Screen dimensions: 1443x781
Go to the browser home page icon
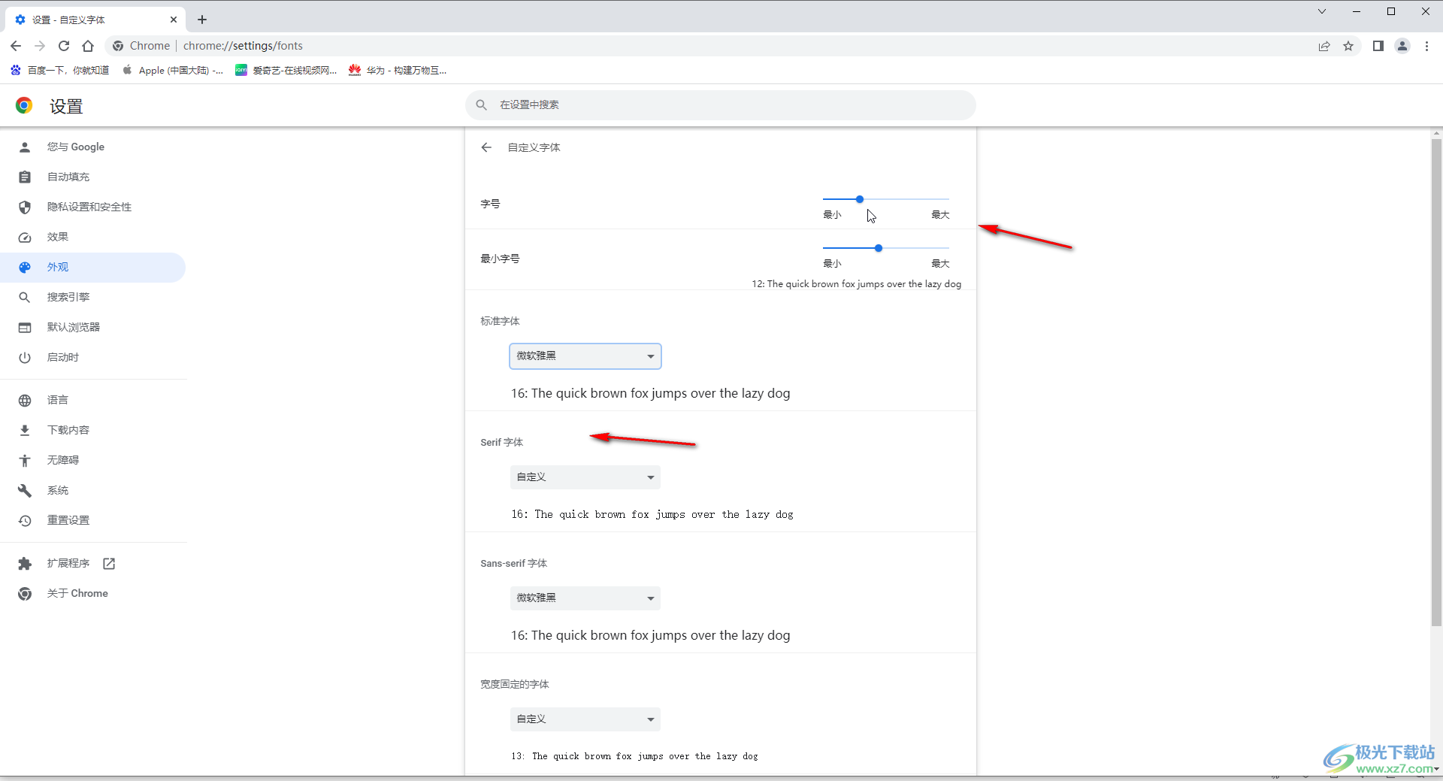(88, 46)
